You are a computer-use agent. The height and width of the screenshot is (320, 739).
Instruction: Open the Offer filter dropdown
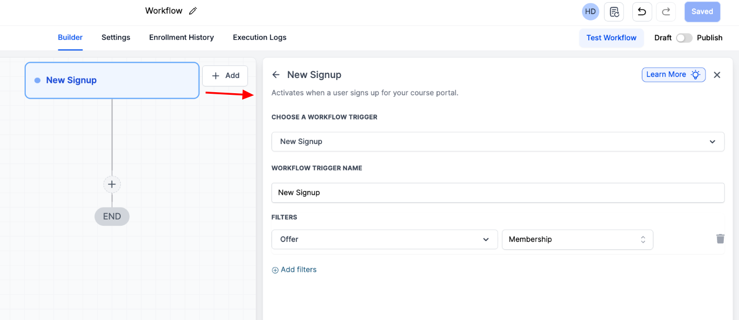tap(384, 239)
